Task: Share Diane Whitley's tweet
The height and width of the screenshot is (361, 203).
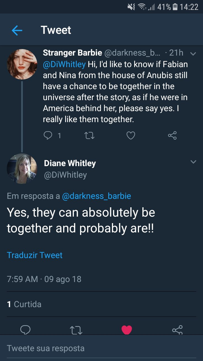Action: point(177,329)
